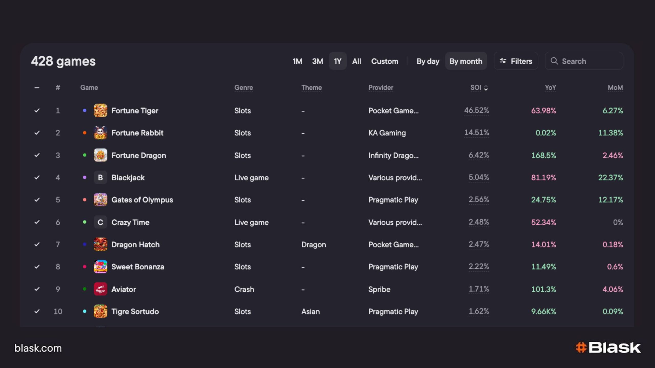655x368 pixels.
Task: Select the Custom date range option
Action: [x=384, y=61]
